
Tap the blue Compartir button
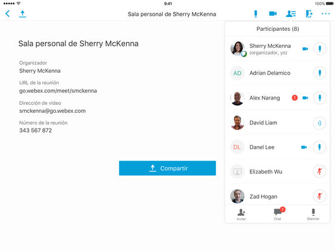coord(167,168)
